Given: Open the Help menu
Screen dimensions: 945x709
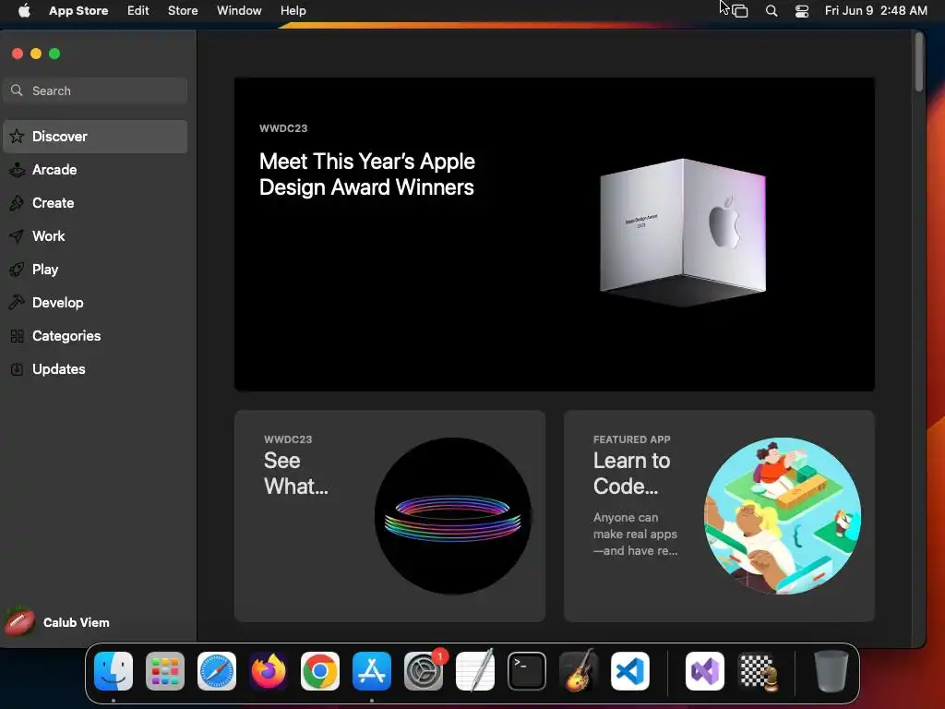Looking at the screenshot, I should click(293, 10).
